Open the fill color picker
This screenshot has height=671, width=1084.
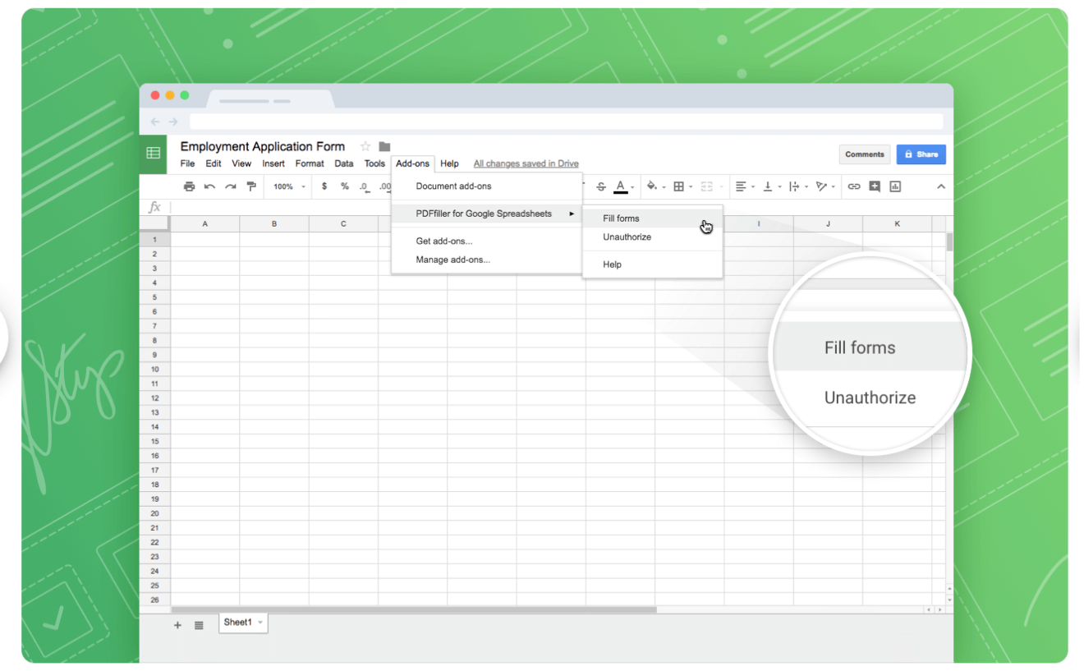pyautogui.click(x=653, y=186)
